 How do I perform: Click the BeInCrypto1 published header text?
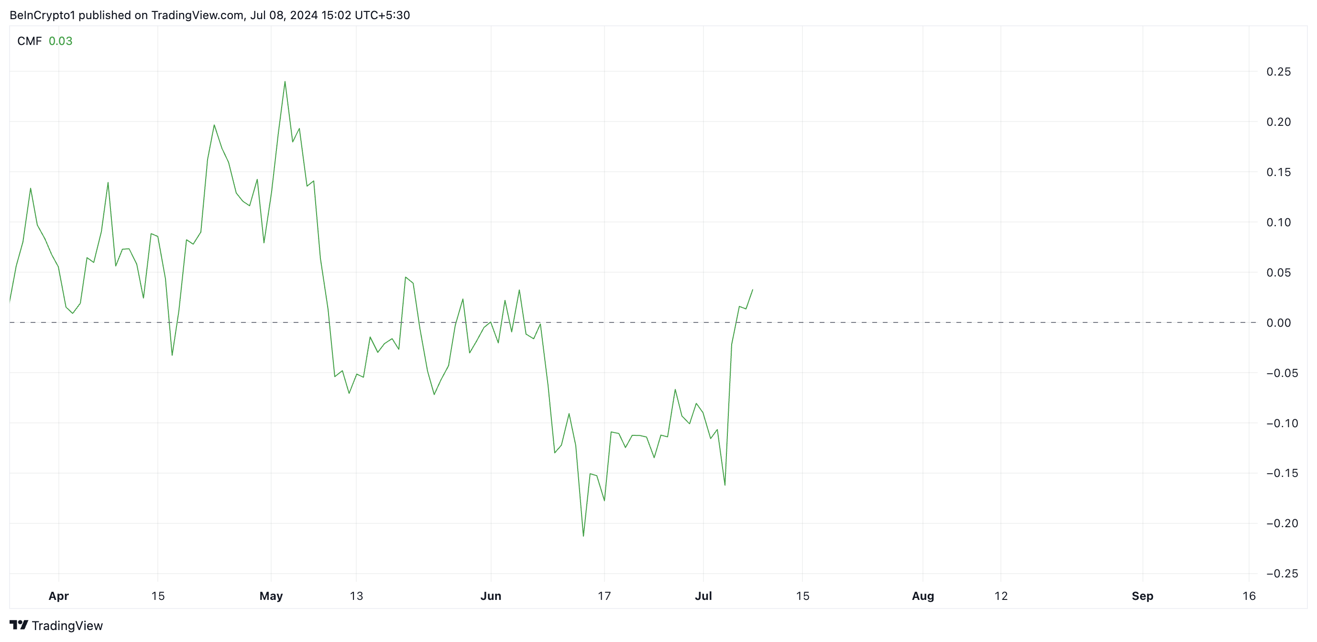click(x=209, y=15)
